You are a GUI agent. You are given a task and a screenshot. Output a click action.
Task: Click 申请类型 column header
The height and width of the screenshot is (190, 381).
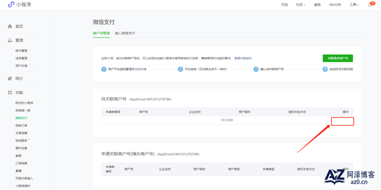(x=269, y=169)
